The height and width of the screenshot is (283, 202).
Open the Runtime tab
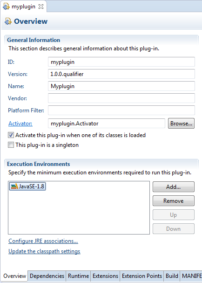[78, 276]
